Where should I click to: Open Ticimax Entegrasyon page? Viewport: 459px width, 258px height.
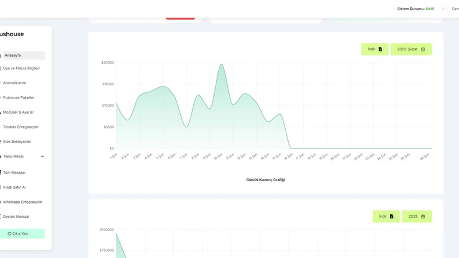click(x=21, y=127)
